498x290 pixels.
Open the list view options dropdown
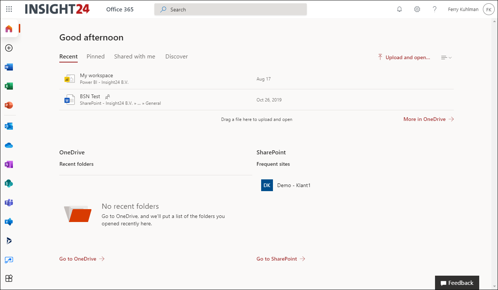coord(446,57)
